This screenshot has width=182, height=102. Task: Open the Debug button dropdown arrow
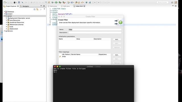coord(54,3)
